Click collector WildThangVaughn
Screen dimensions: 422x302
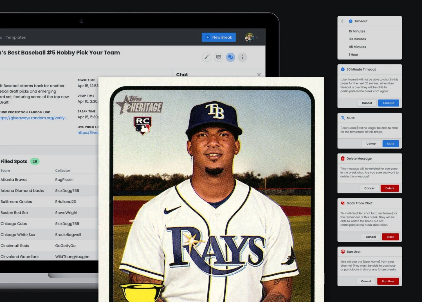(x=72, y=257)
